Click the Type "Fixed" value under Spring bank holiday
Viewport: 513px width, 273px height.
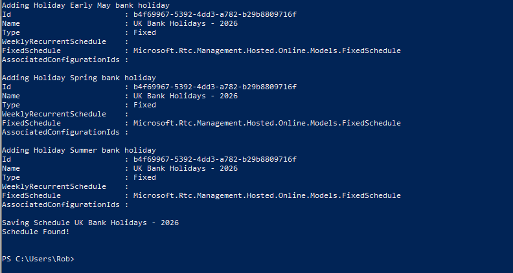click(144, 105)
